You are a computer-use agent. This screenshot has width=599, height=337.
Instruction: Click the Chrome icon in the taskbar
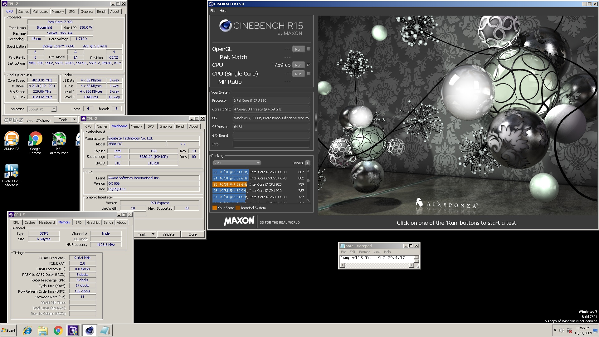(58, 330)
